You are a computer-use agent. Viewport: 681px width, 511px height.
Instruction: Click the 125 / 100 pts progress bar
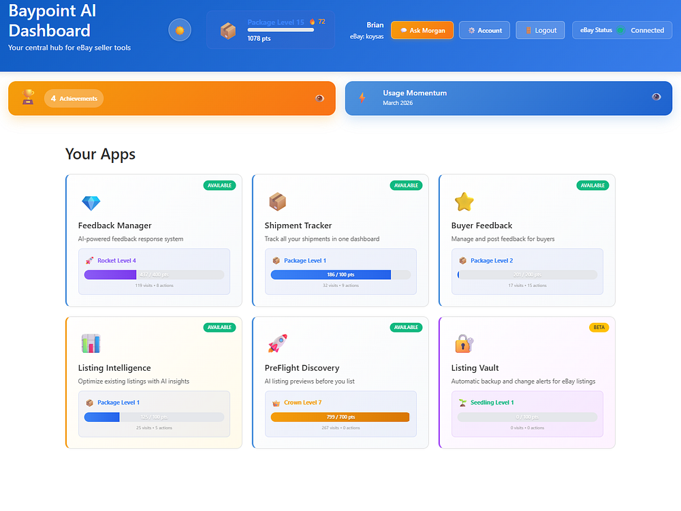tap(154, 417)
